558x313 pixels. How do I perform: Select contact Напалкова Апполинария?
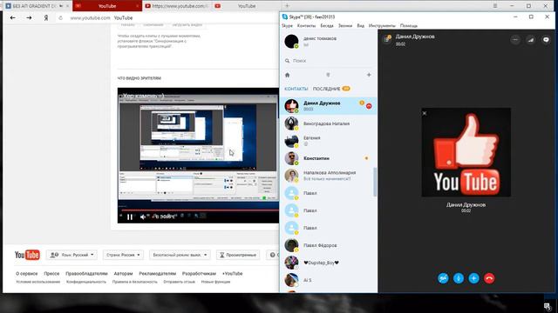click(x=328, y=176)
